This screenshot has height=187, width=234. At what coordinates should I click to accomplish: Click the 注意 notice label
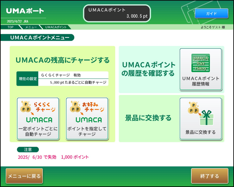pyautogui.click(x=28, y=150)
